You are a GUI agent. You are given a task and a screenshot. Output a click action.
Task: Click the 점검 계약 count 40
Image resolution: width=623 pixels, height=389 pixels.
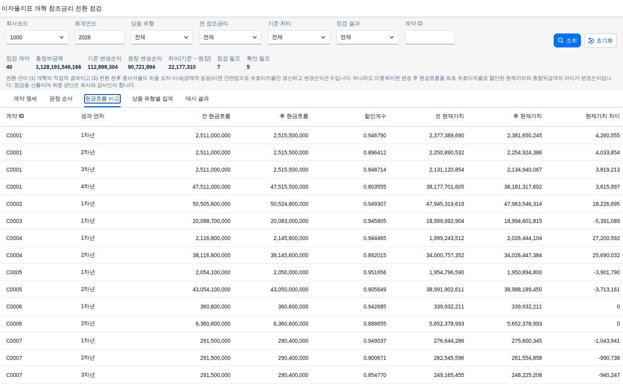tap(9, 67)
